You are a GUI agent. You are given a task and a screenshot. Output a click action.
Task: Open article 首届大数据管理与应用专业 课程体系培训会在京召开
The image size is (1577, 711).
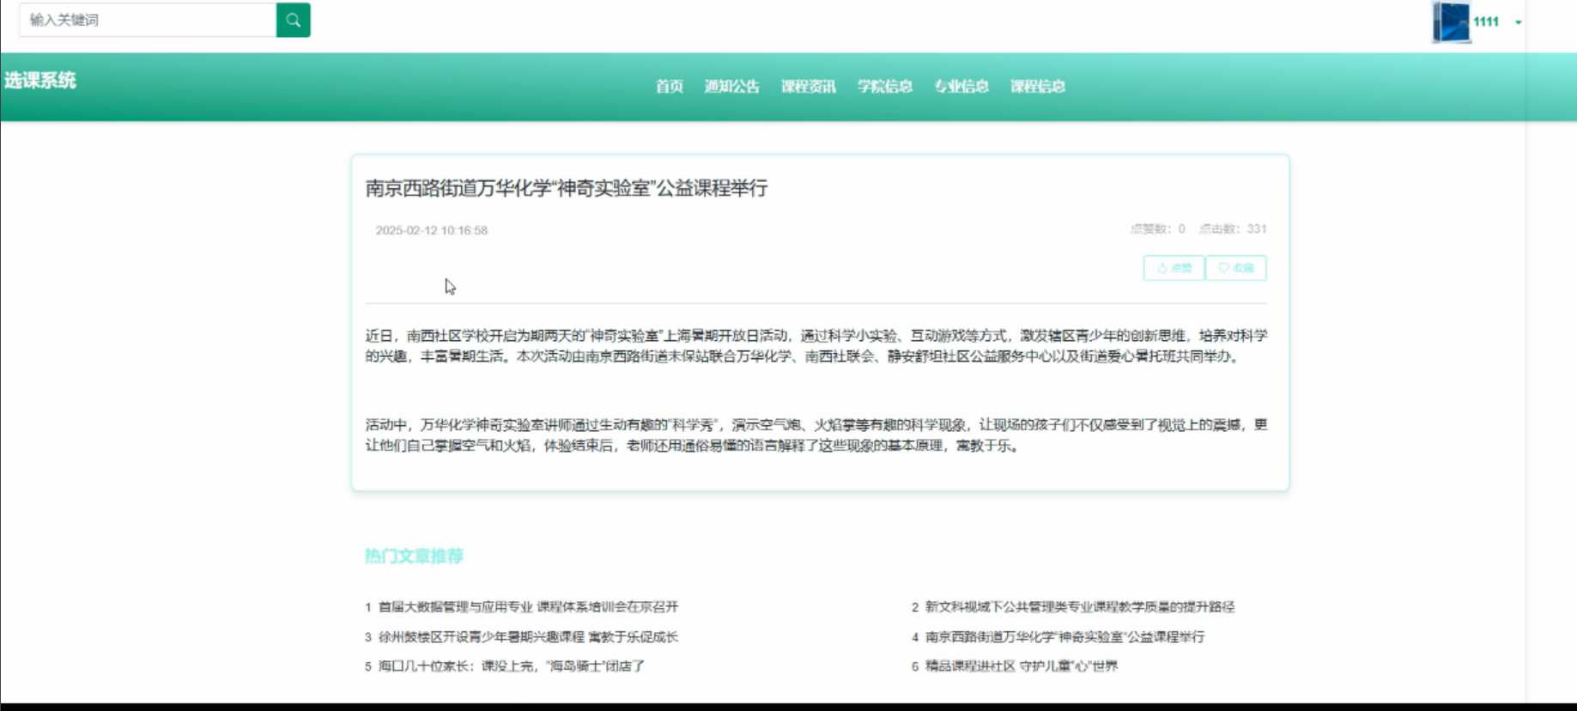pyautogui.click(x=528, y=607)
